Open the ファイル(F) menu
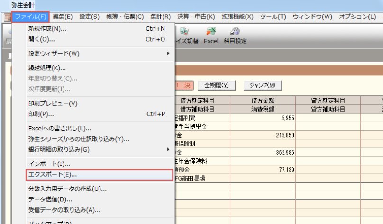This screenshot has height=224, width=383. point(30,17)
